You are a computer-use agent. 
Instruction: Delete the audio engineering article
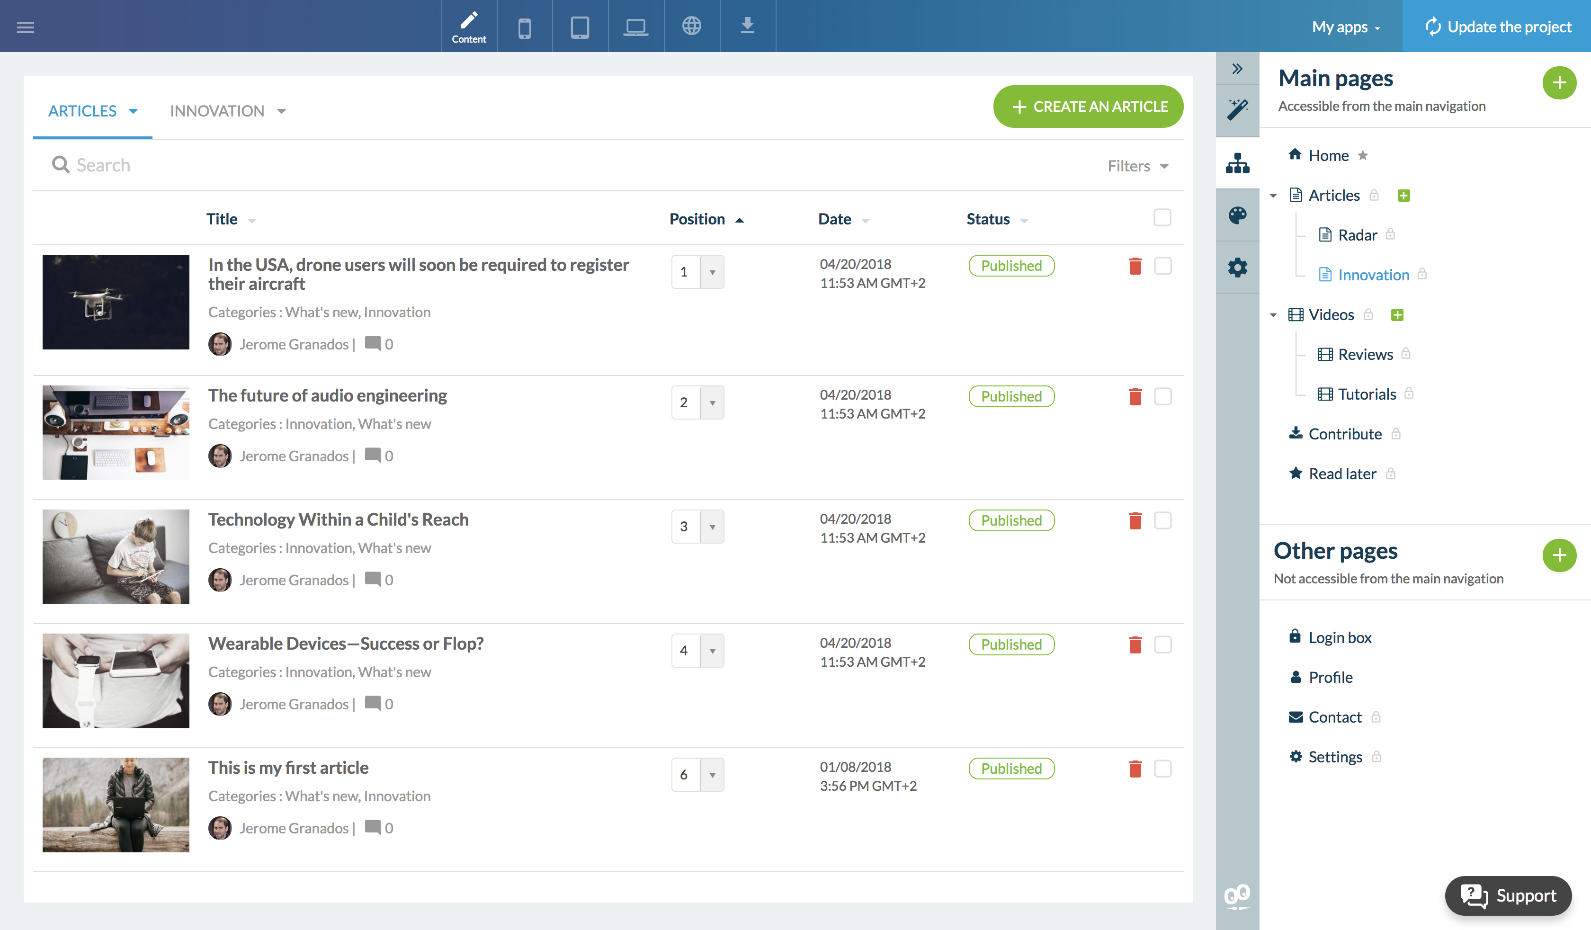pos(1135,396)
